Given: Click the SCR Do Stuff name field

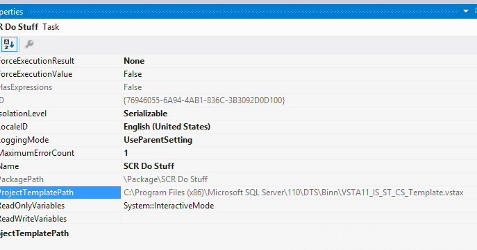Looking at the screenshot, I should (299, 166).
